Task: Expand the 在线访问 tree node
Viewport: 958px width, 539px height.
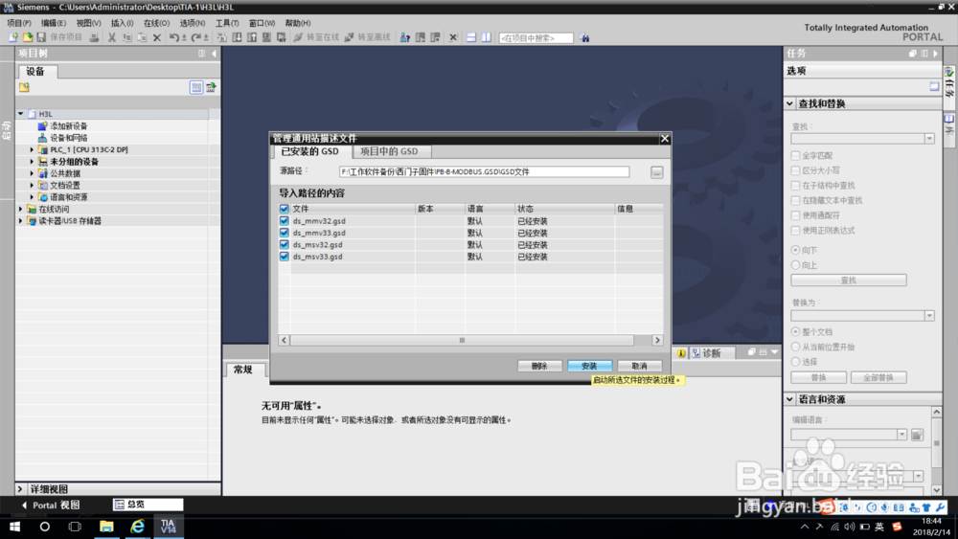Action: (x=21, y=210)
